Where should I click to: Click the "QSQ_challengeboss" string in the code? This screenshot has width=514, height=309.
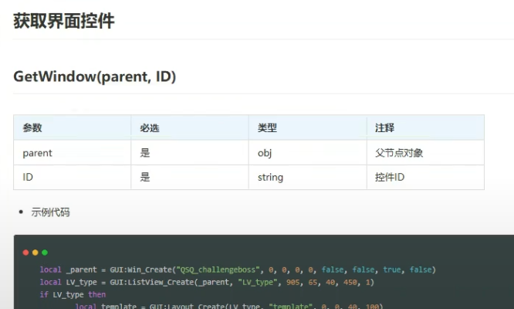tap(216, 270)
